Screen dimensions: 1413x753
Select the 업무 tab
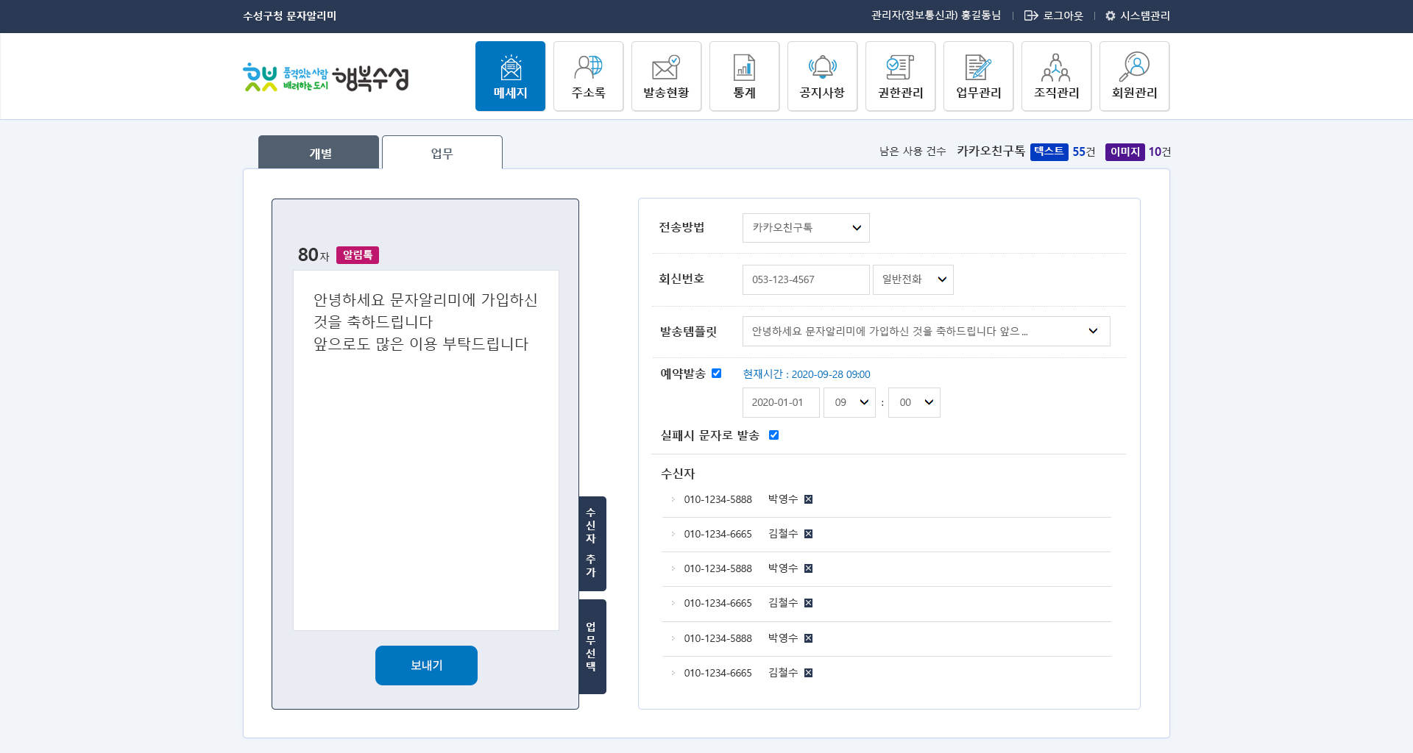442,152
